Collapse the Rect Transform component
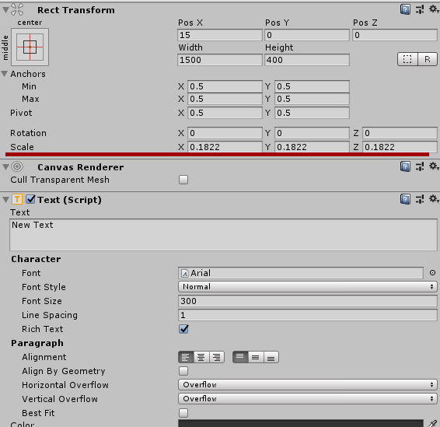 point(5,10)
